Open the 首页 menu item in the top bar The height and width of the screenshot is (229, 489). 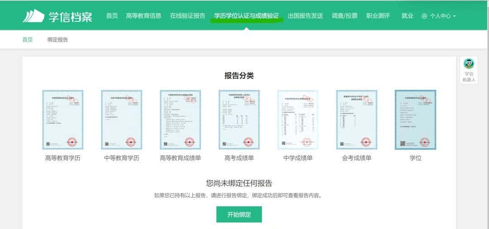pyautogui.click(x=112, y=16)
